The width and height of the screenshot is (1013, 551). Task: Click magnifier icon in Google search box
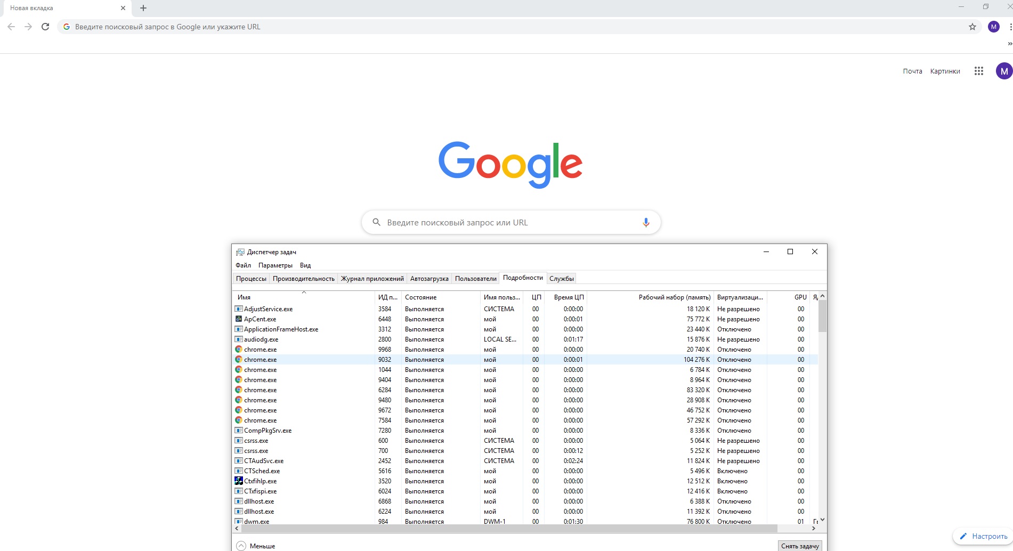pos(376,222)
